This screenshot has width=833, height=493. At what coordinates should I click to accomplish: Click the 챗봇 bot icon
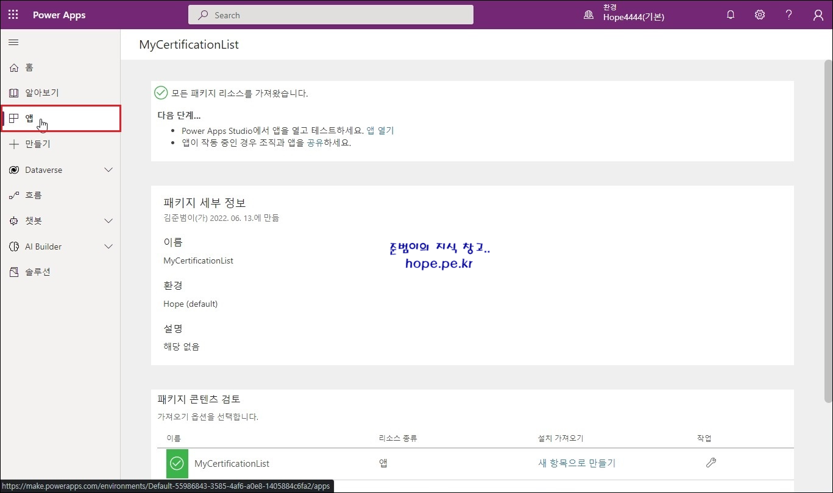pyautogui.click(x=14, y=221)
